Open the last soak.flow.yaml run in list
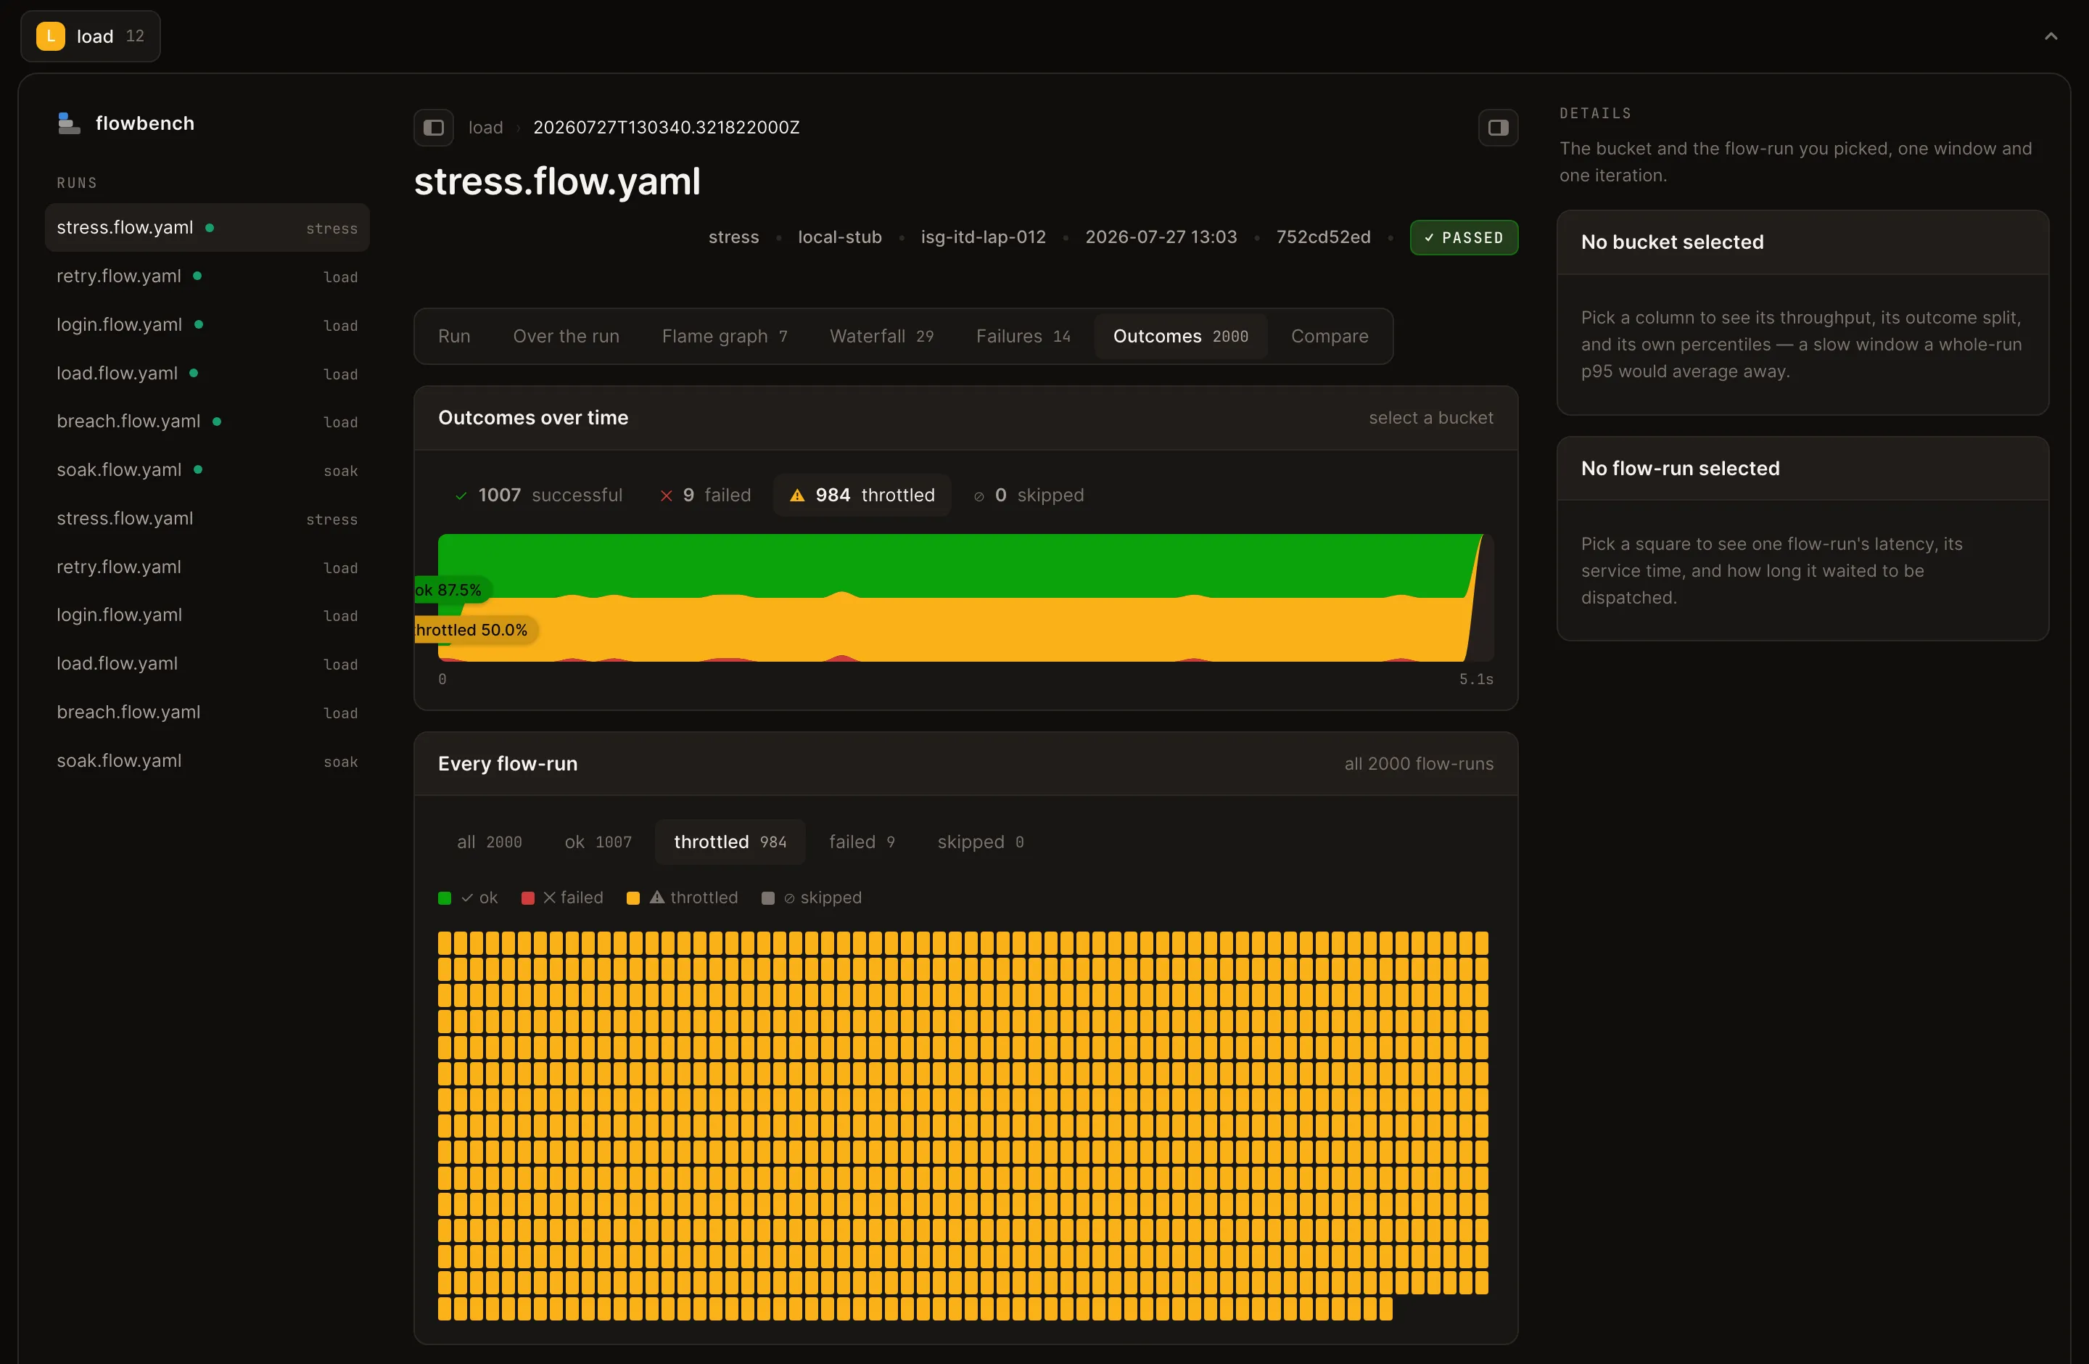This screenshot has height=1364, width=2089. [x=207, y=761]
